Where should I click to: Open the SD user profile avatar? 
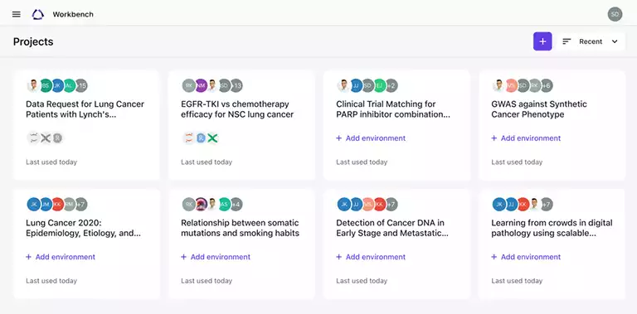pyautogui.click(x=615, y=14)
